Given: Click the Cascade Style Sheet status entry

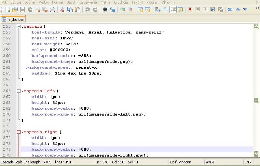Looking at the screenshot, I should [x=15, y=162].
